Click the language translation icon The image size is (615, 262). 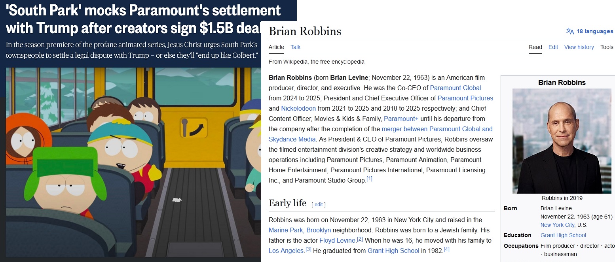570,31
